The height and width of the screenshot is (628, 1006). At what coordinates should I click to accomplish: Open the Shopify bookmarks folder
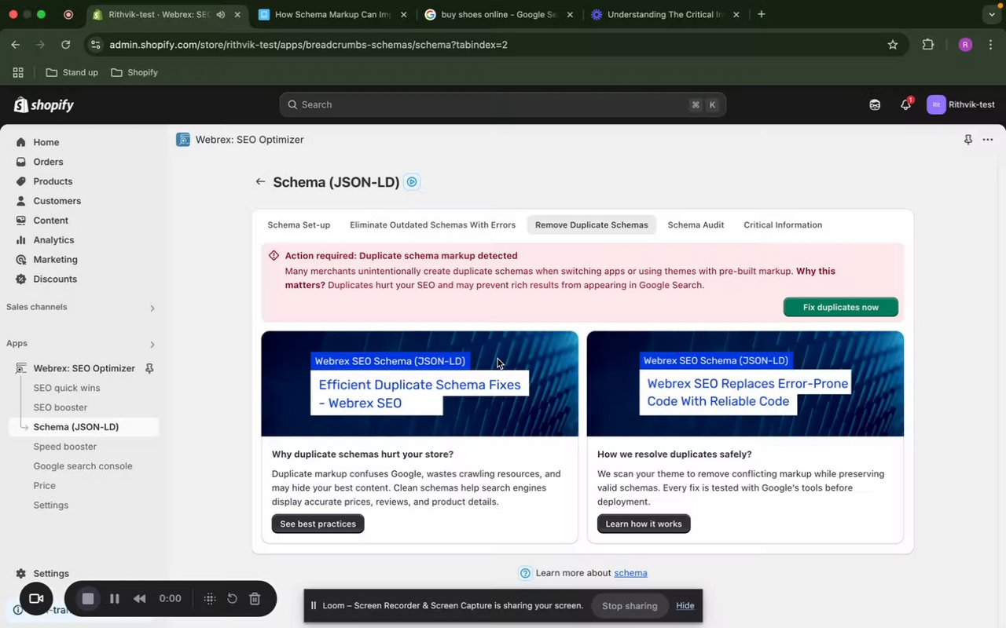(x=134, y=72)
